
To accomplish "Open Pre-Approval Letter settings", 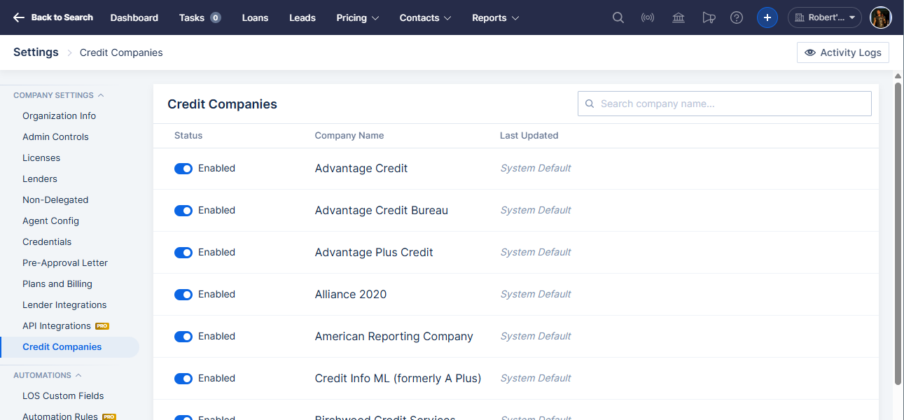I will pos(65,263).
